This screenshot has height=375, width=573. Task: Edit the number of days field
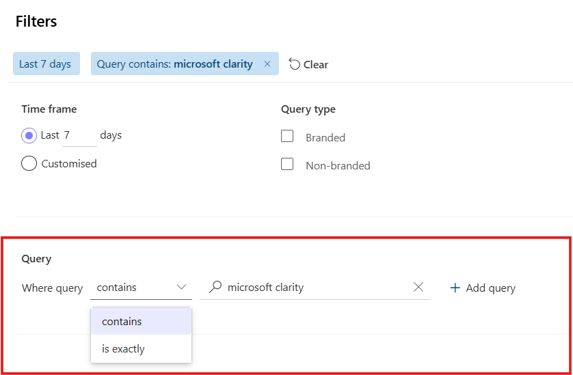(79, 135)
